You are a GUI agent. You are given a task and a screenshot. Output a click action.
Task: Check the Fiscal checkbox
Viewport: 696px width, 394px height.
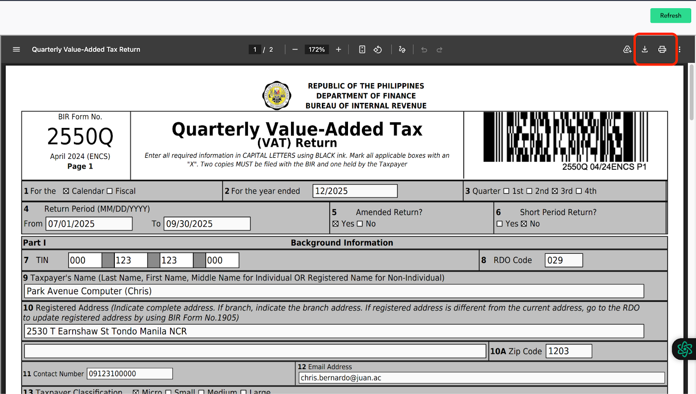(110, 191)
